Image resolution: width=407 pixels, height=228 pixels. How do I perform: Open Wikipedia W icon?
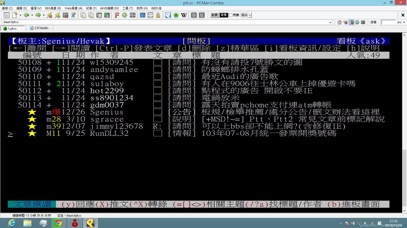184,15
